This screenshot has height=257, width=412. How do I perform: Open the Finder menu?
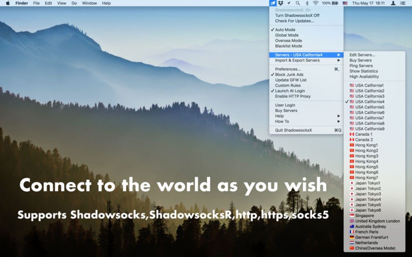[21, 3]
